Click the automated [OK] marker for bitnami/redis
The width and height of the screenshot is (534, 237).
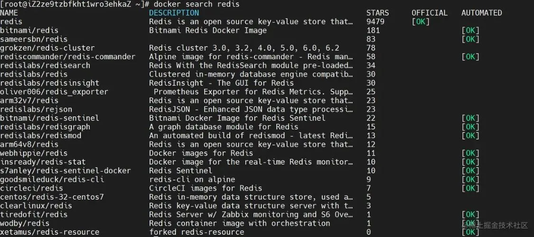pyautogui.click(x=470, y=30)
